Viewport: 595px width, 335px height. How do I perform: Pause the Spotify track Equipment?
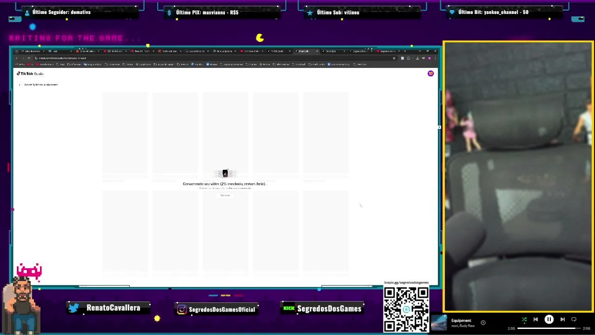pos(549,320)
